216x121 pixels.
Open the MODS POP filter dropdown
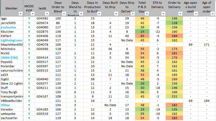point(32,14)
